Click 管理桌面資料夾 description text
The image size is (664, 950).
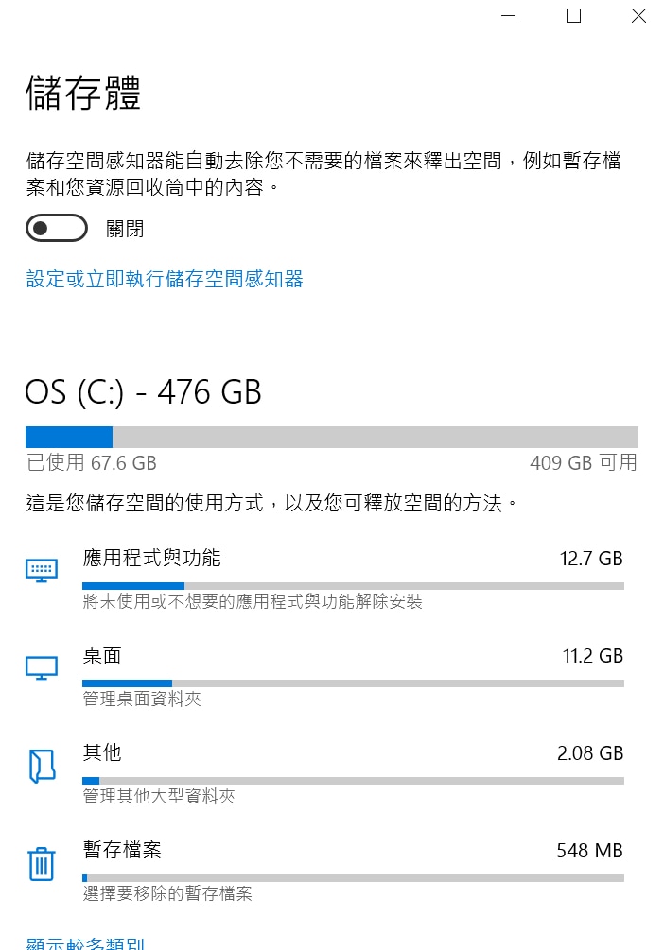(x=142, y=699)
